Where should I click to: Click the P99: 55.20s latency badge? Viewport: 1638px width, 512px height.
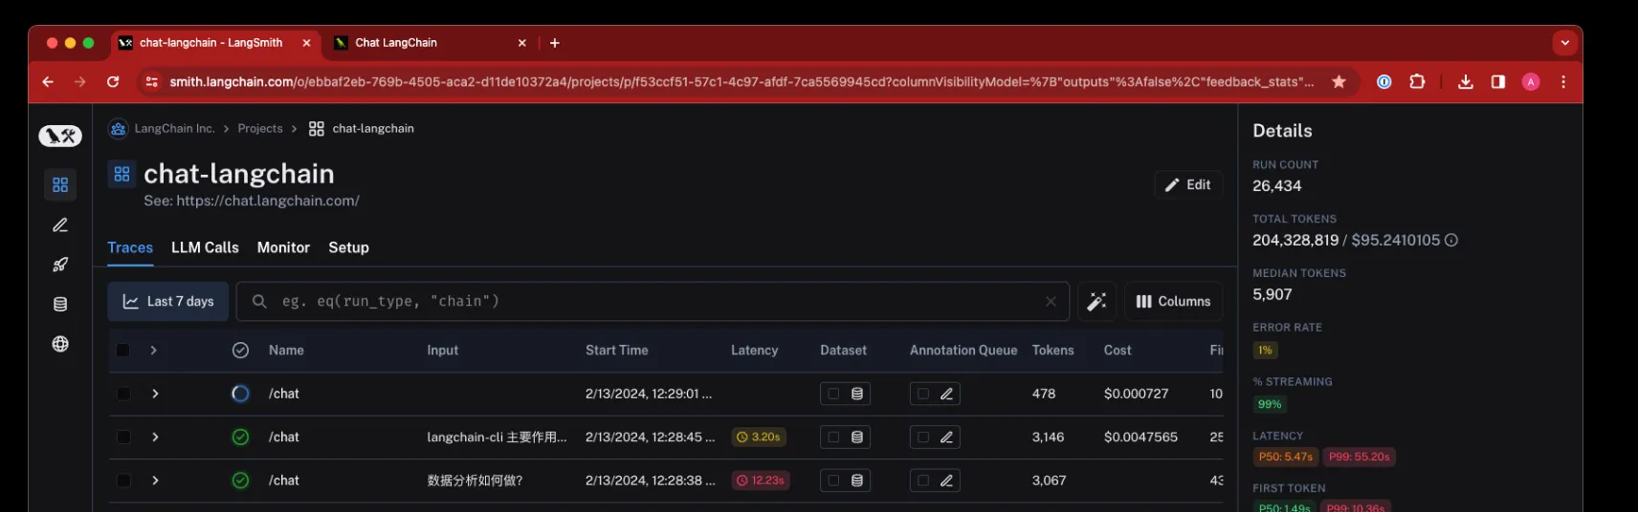[x=1358, y=458]
